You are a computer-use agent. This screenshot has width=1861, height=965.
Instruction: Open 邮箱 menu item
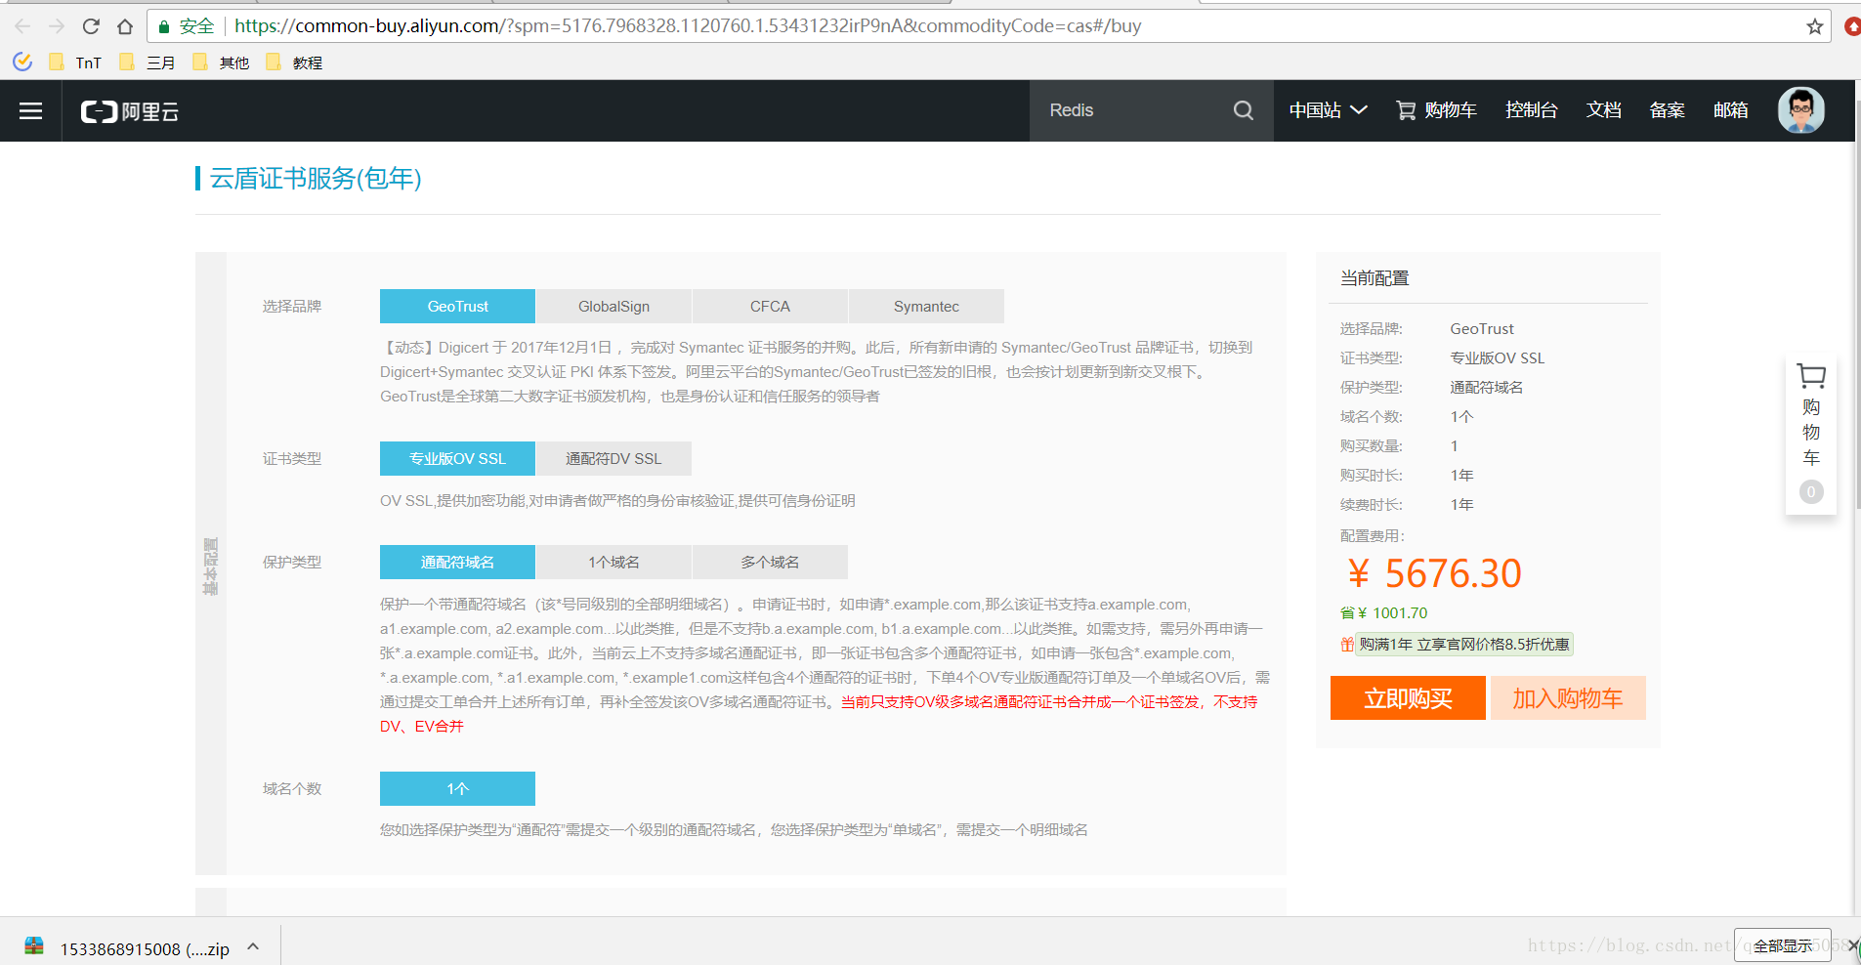[1730, 110]
